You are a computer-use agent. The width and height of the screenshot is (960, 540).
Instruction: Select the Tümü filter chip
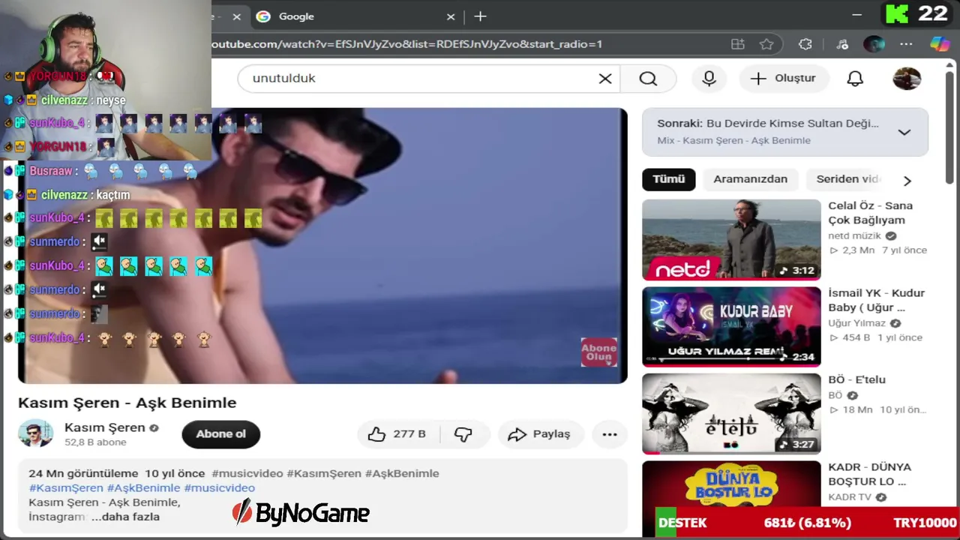[669, 179]
